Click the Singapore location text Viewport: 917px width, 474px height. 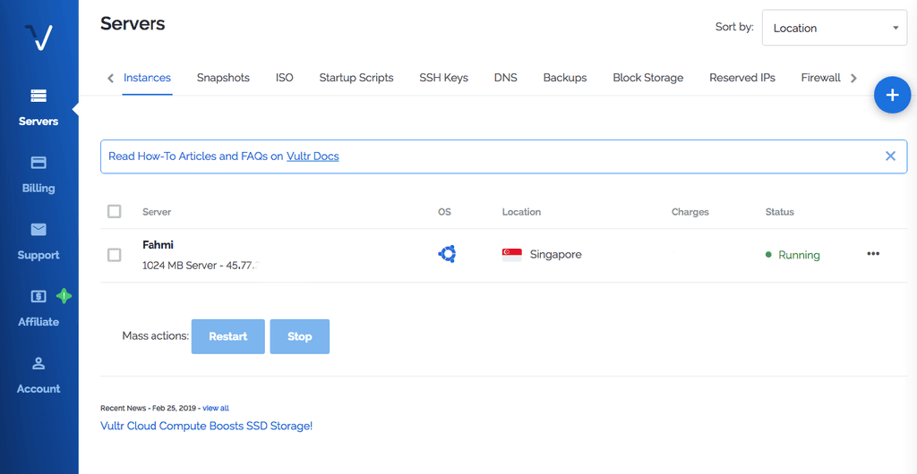[555, 255]
